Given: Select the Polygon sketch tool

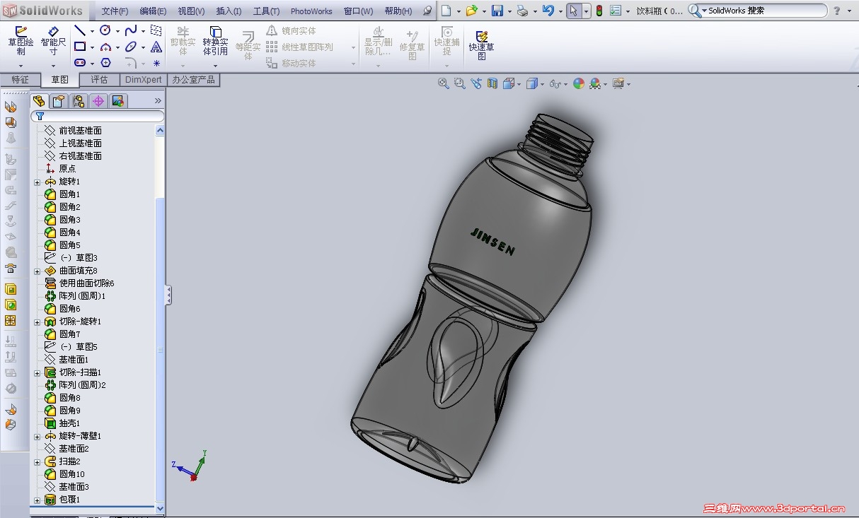Looking at the screenshot, I should point(105,63).
